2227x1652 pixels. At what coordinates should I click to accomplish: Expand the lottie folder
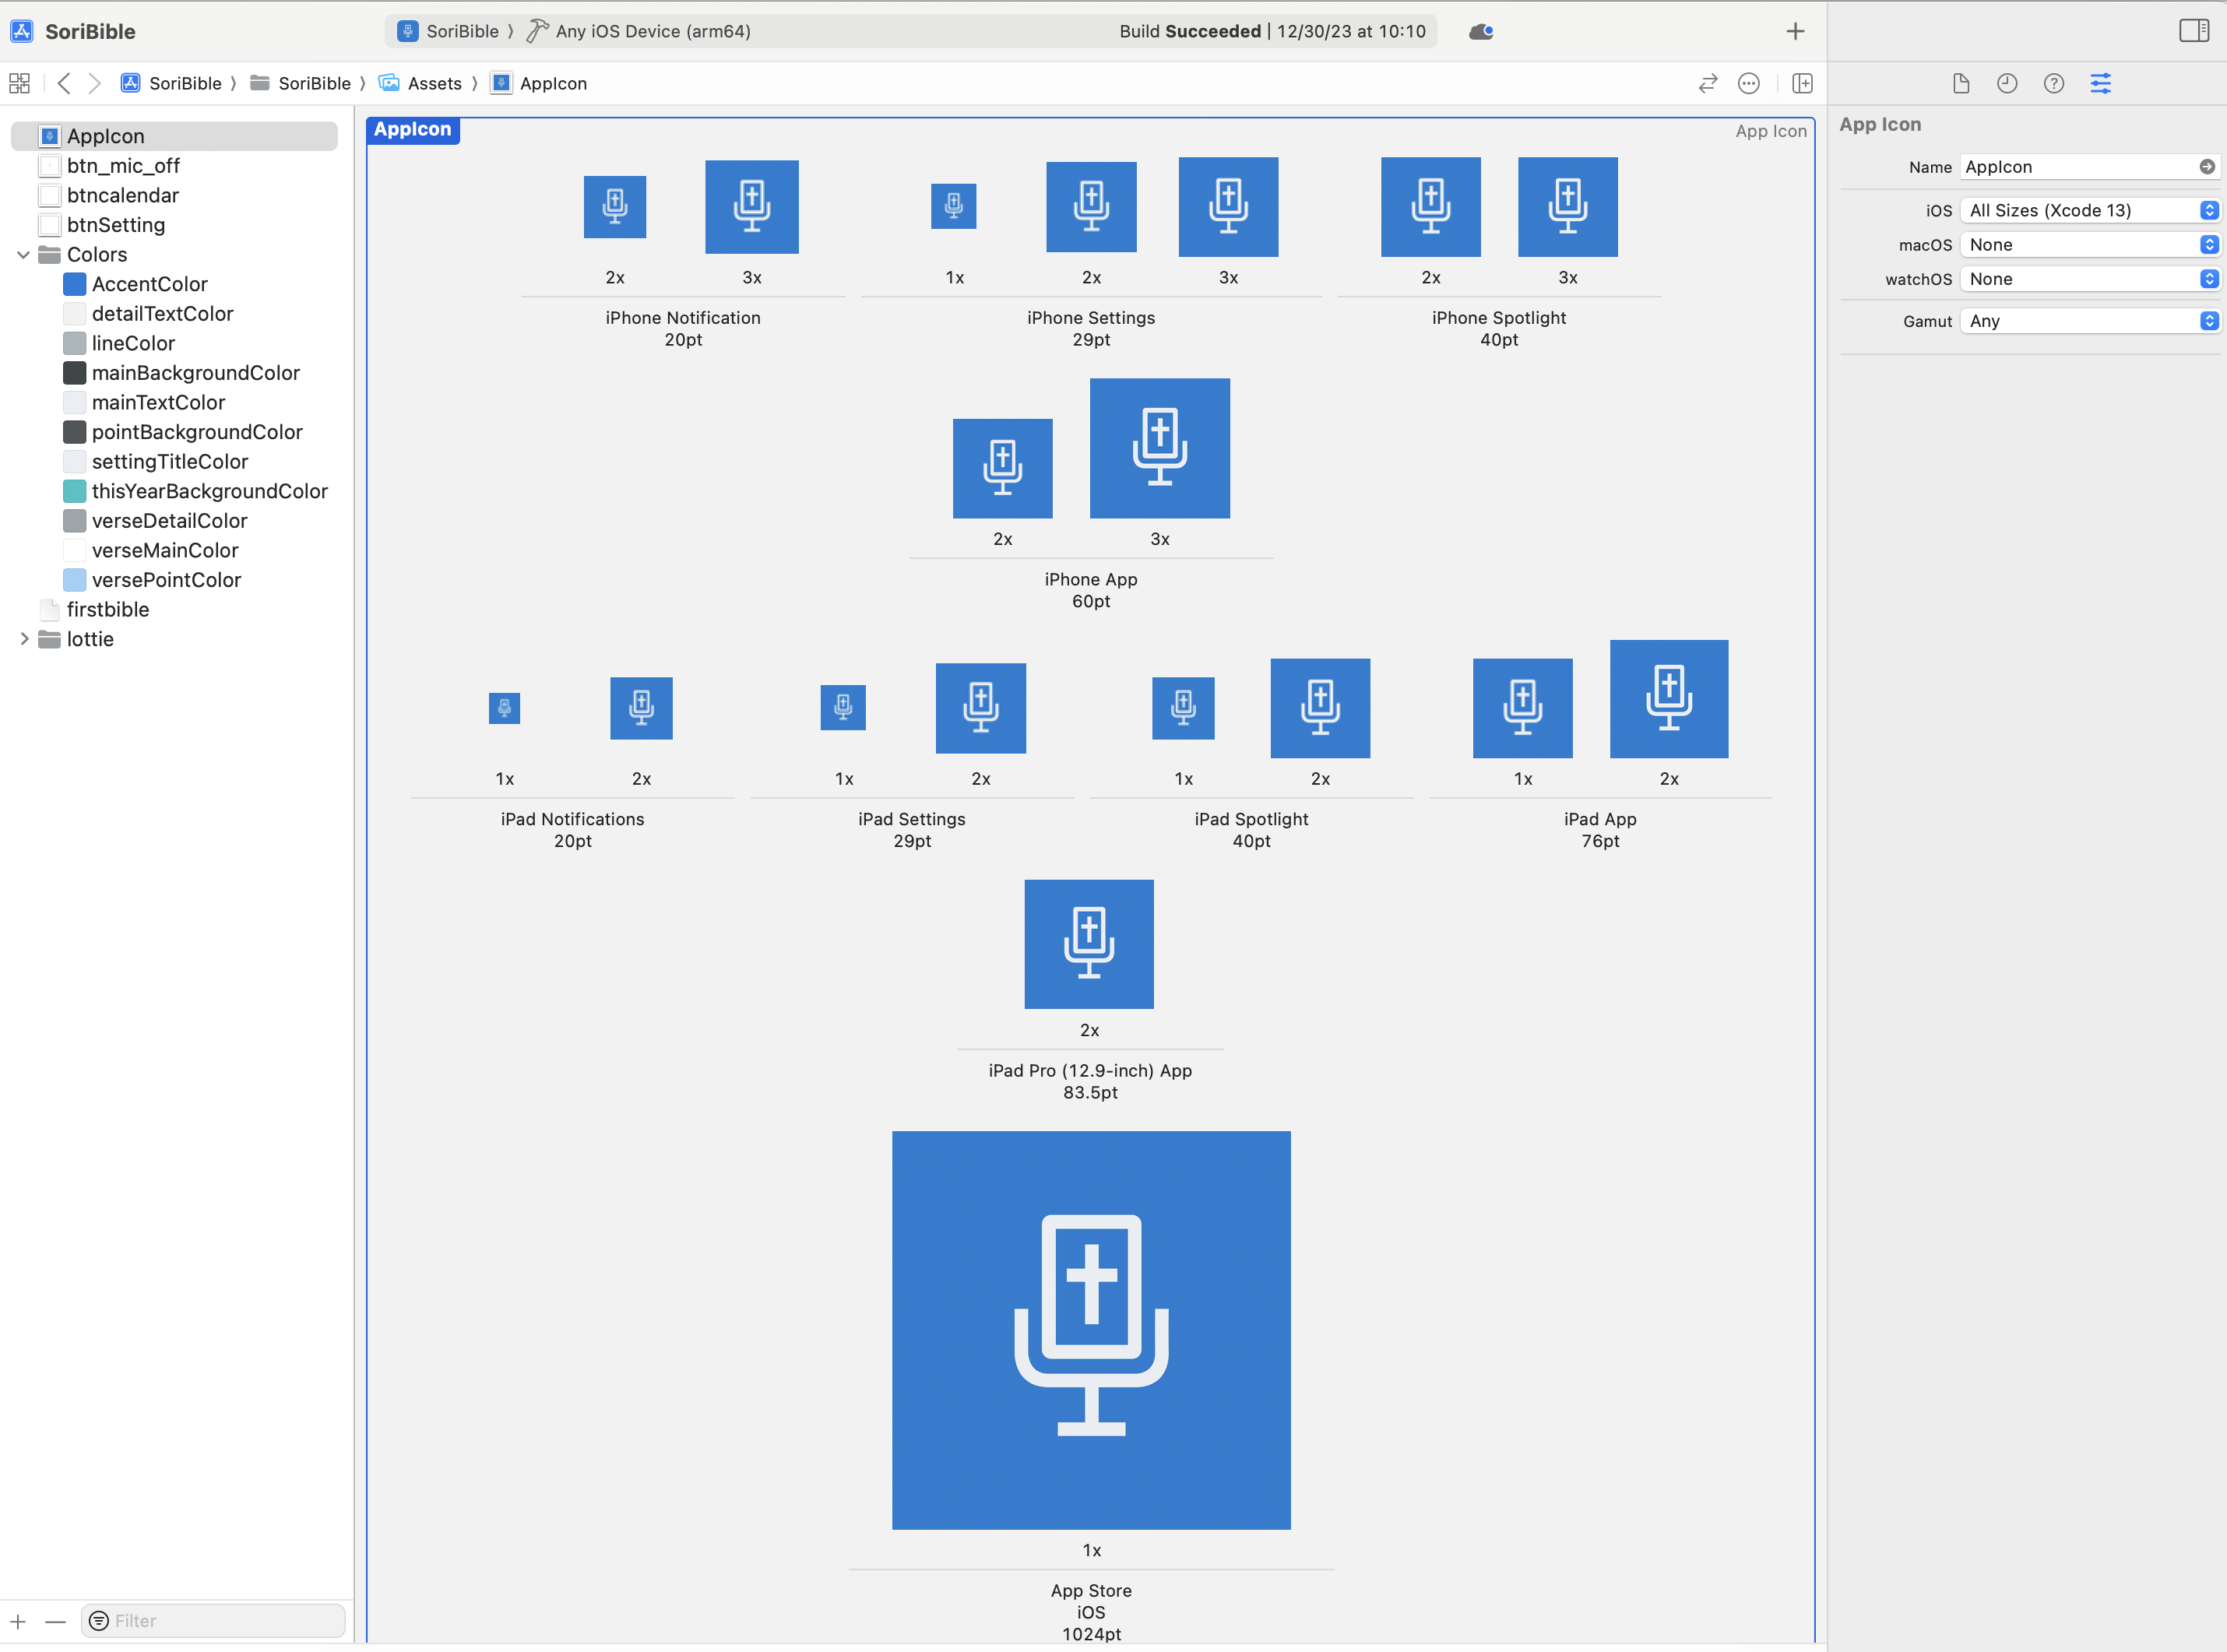[23, 639]
